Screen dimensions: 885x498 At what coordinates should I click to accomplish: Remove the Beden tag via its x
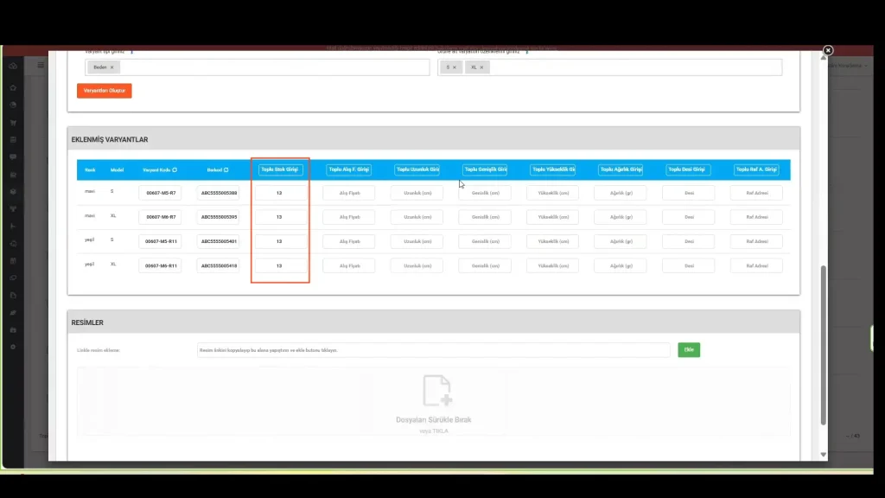(x=112, y=67)
